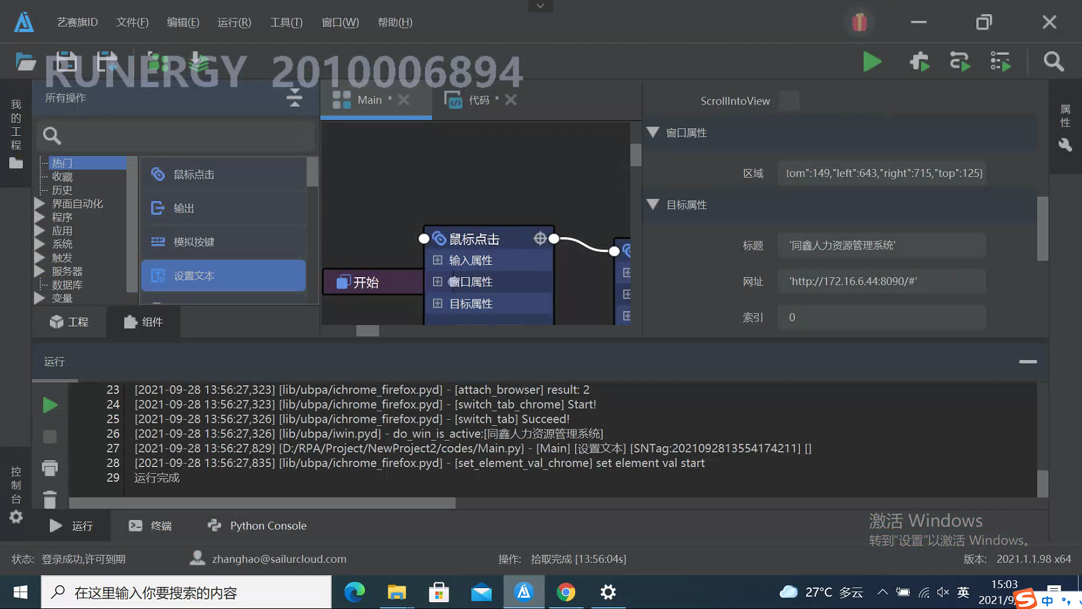
Task: Open the 运行(R) menu
Action: (x=234, y=22)
